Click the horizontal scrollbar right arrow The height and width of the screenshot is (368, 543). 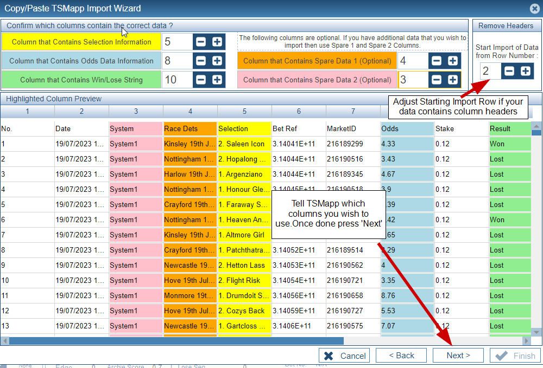pyautogui.click(x=526, y=341)
